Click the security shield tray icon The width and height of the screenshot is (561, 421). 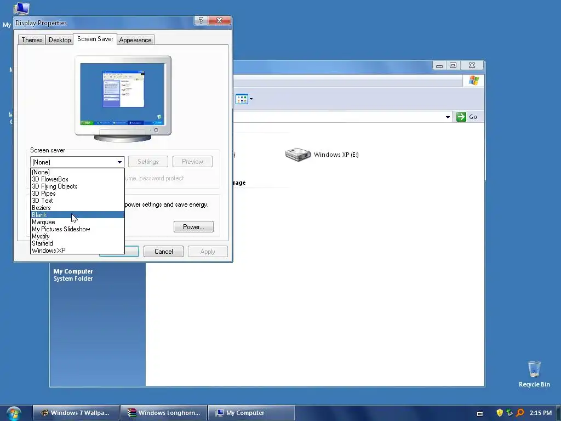(500, 413)
